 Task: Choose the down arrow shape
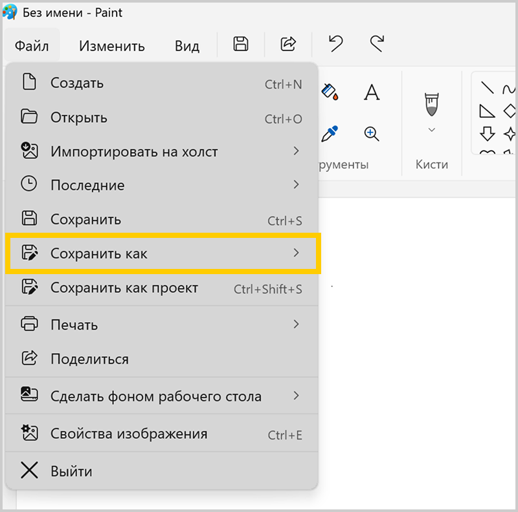(487, 133)
